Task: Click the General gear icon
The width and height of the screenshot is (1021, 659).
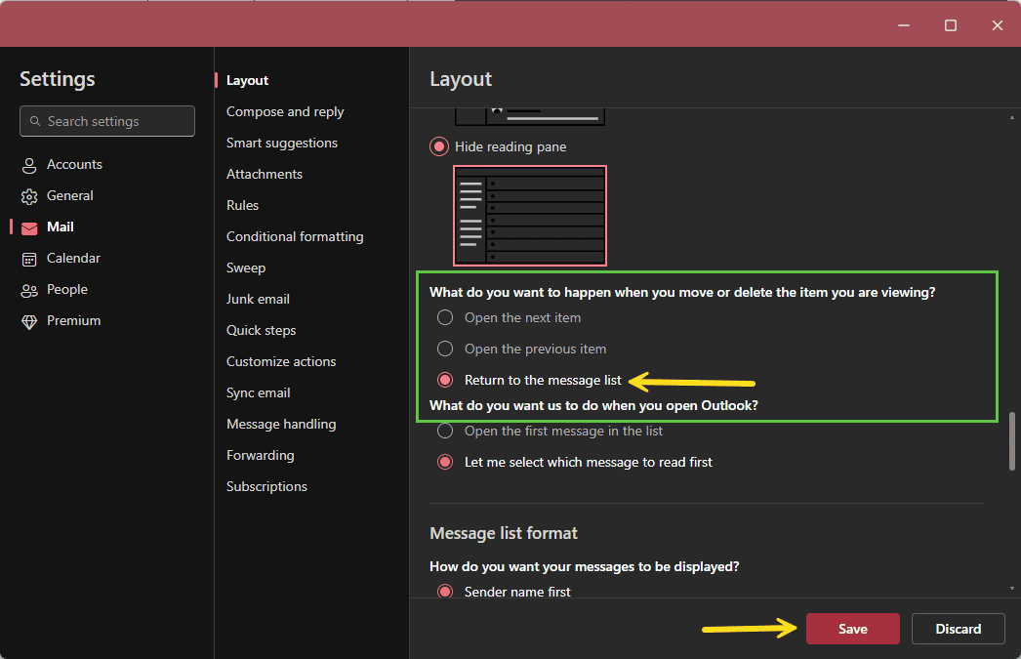Action: point(29,196)
